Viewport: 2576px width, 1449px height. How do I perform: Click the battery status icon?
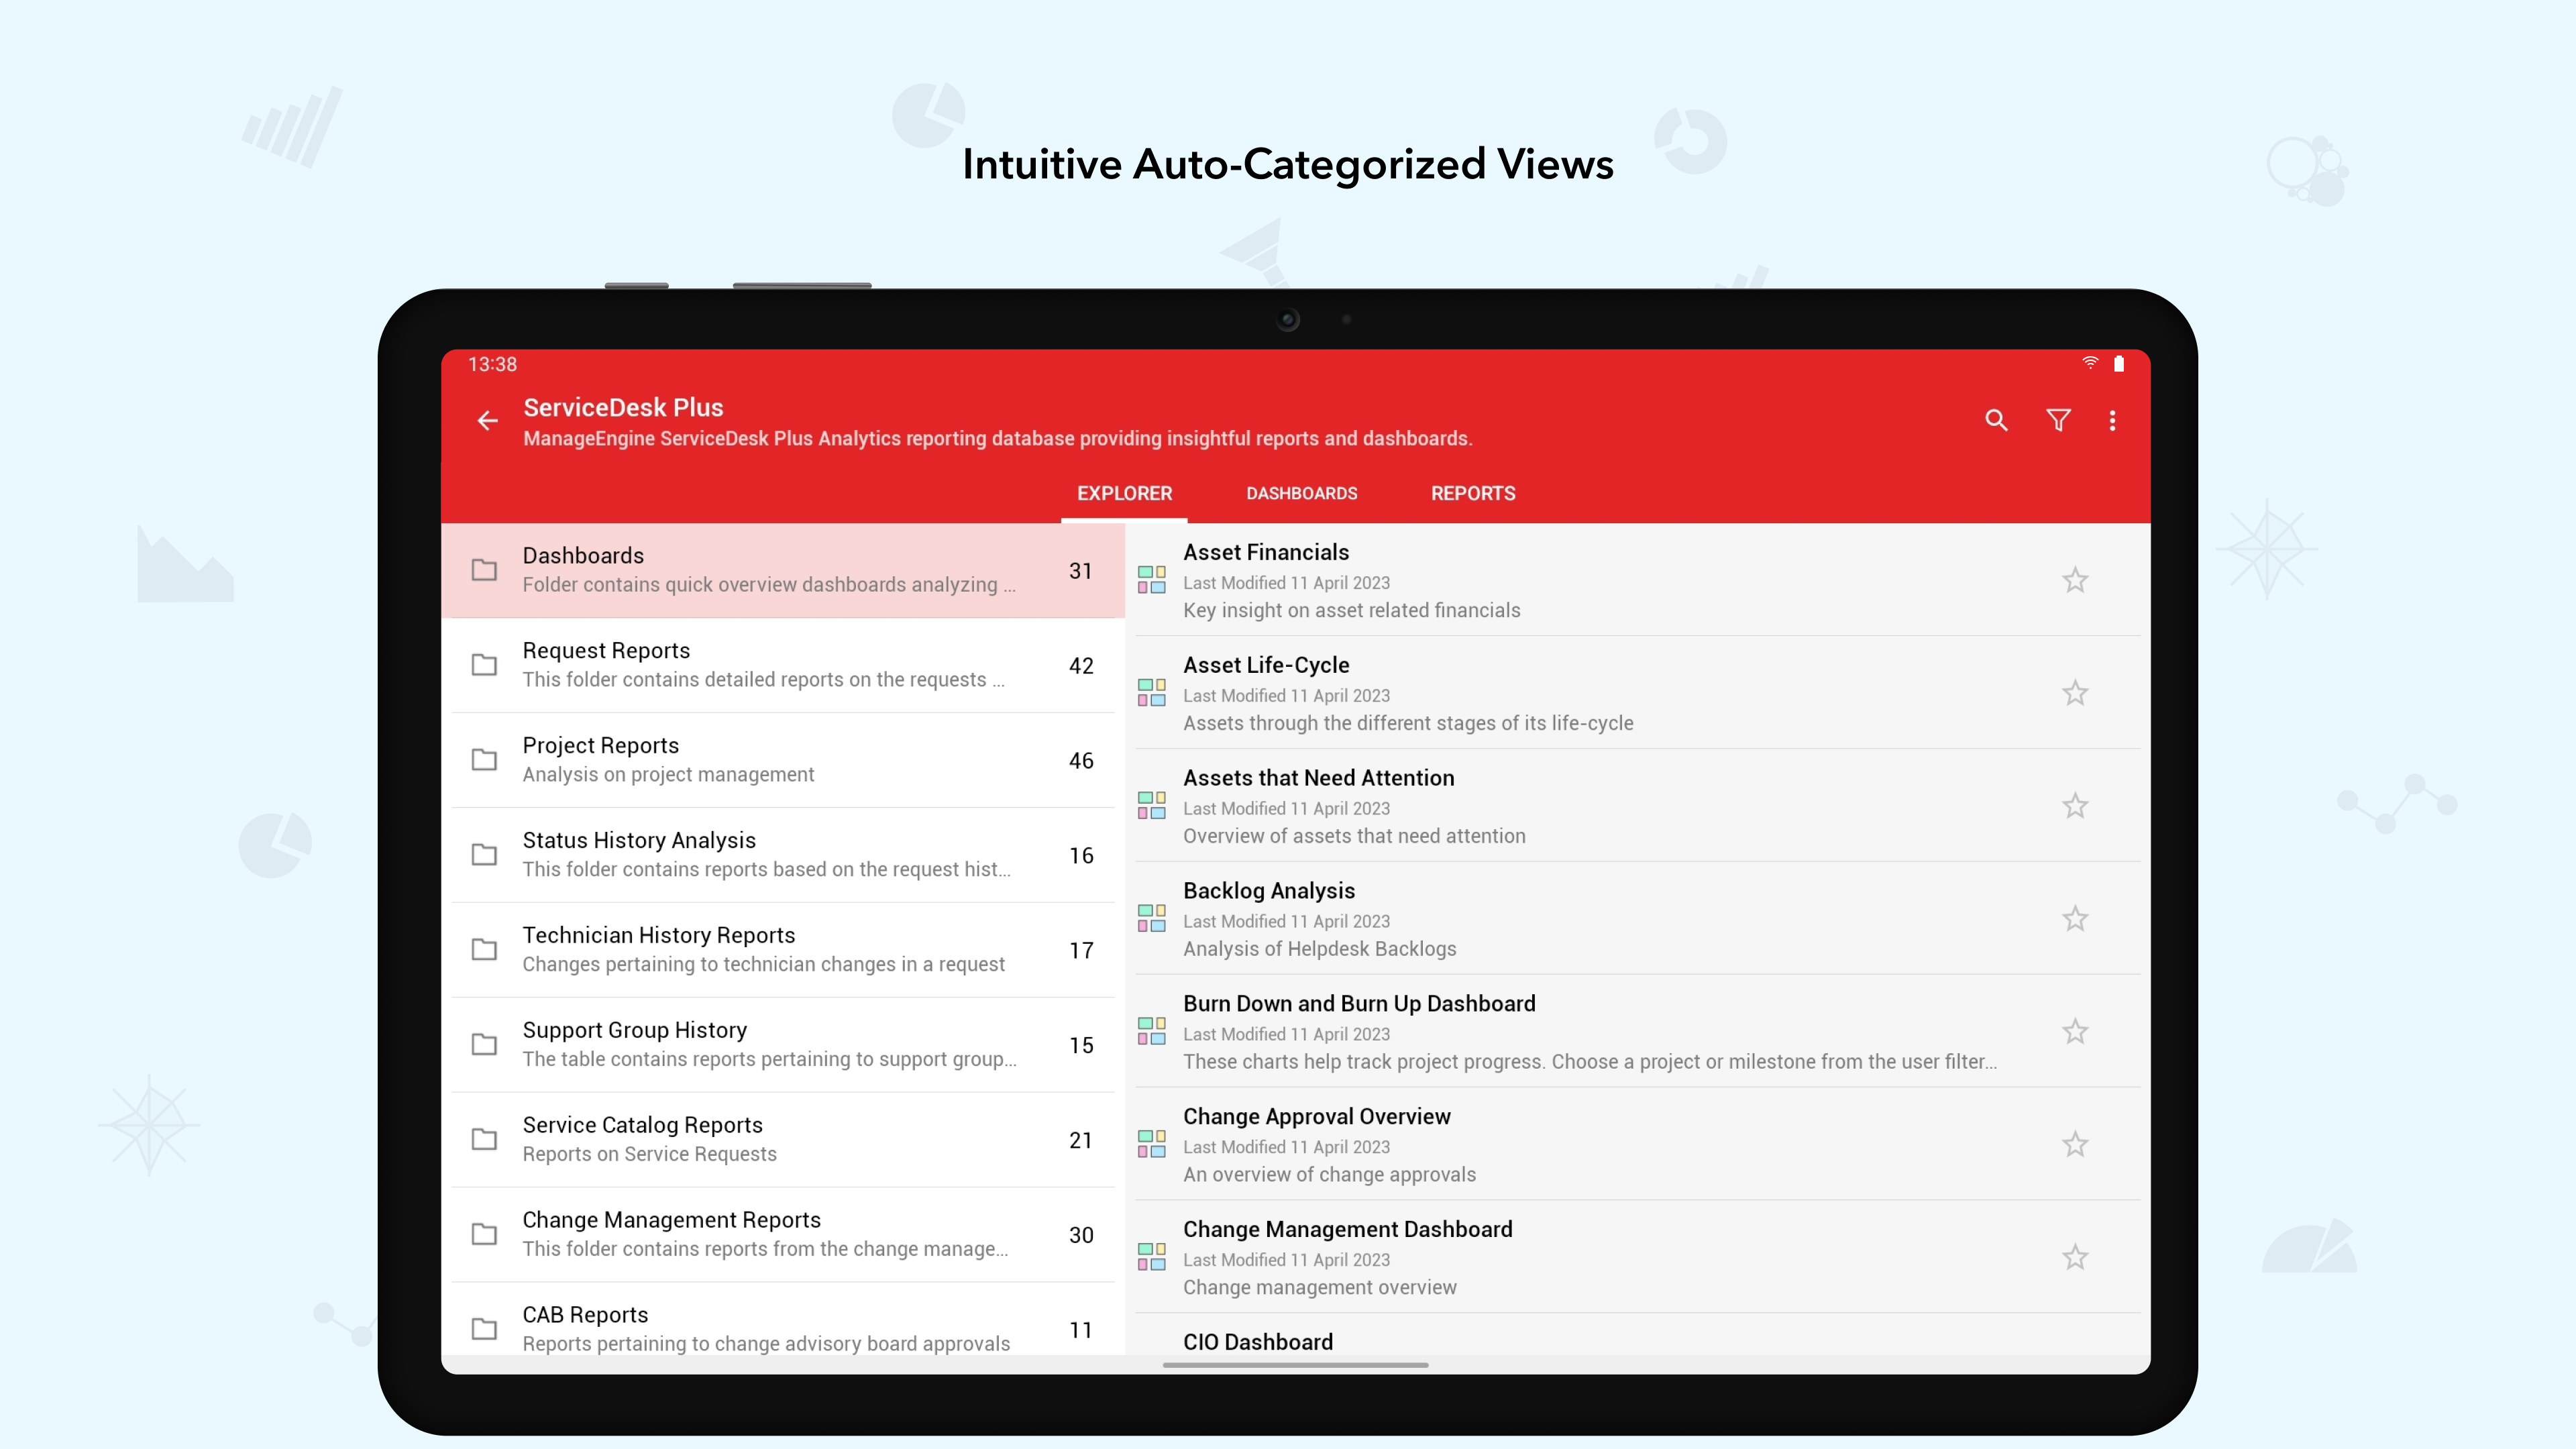2118,364
